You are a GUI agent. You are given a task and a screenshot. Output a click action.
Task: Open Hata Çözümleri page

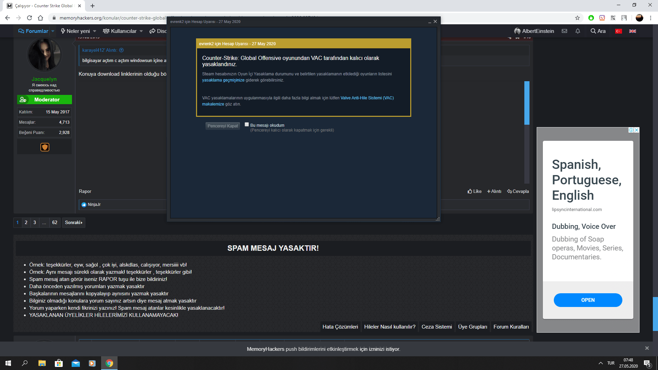pos(340,327)
